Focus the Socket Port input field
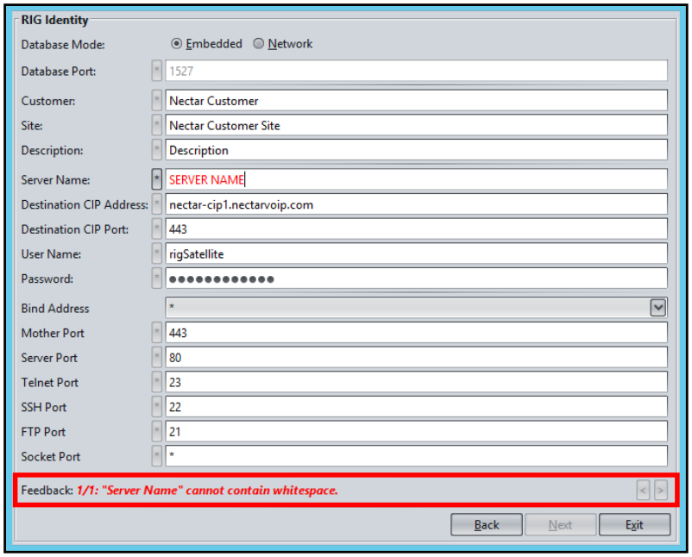This screenshot has width=692, height=557. click(x=416, y=456)
